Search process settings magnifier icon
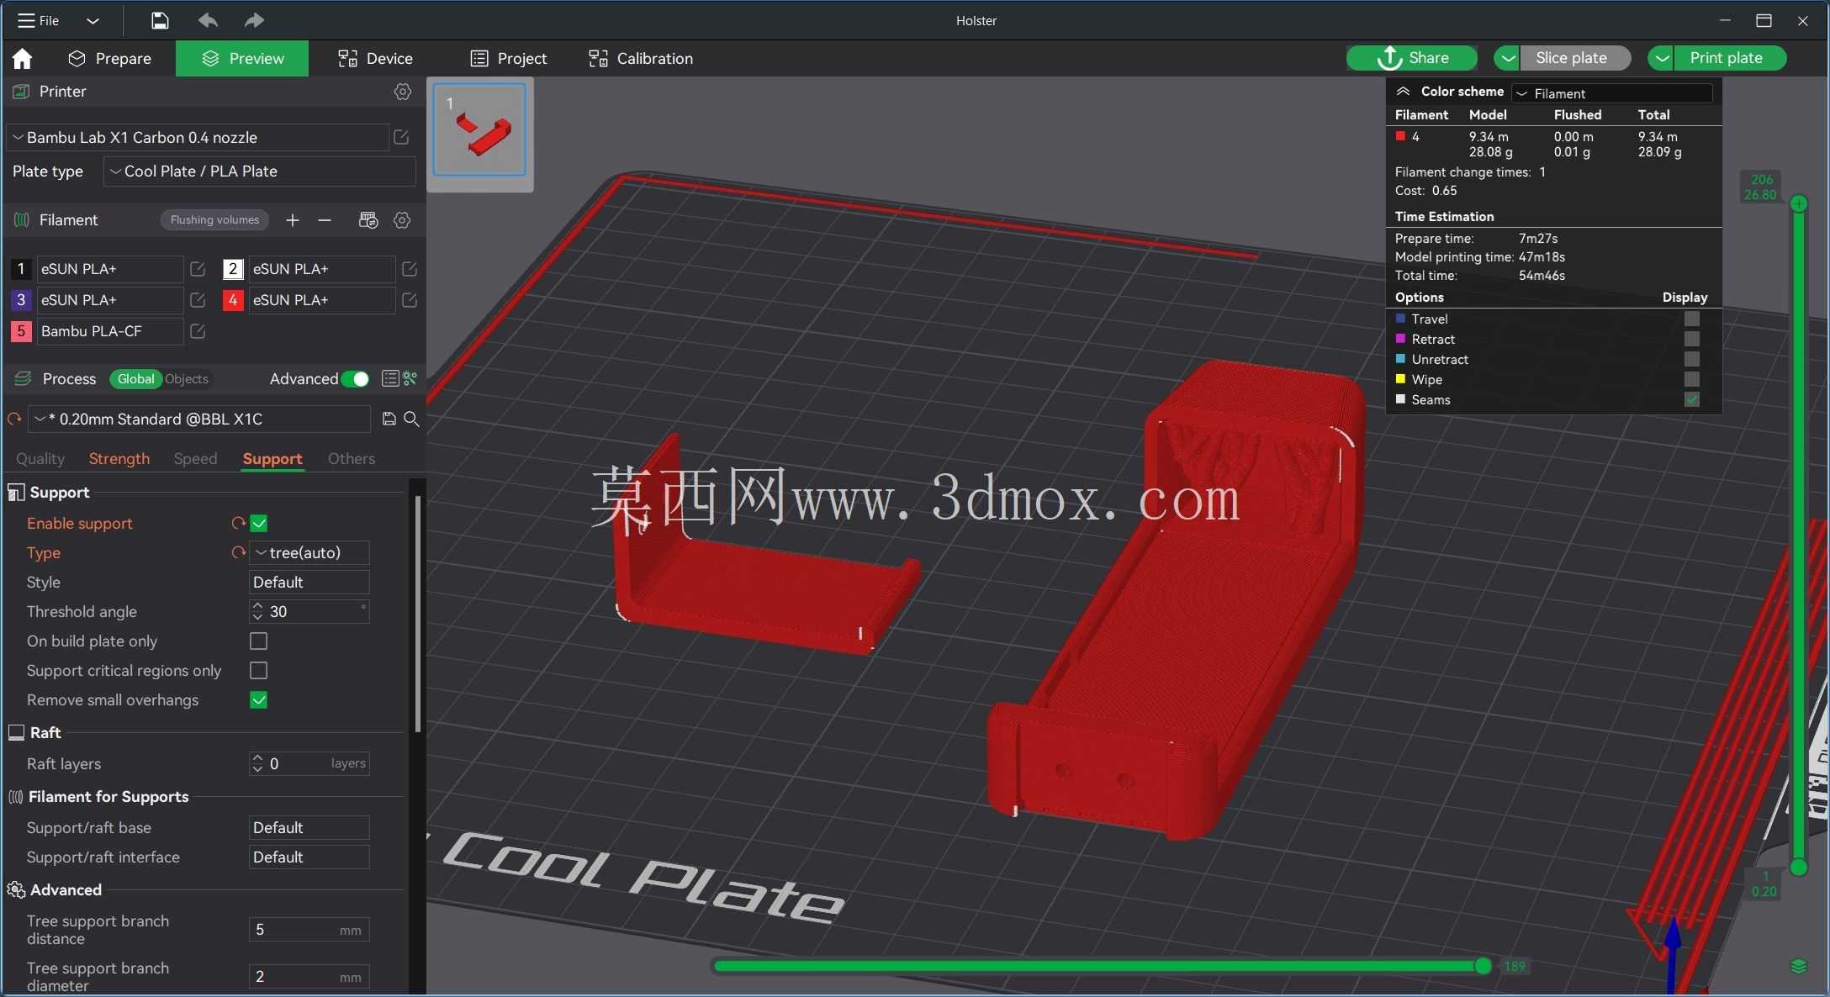 point(411,419)
